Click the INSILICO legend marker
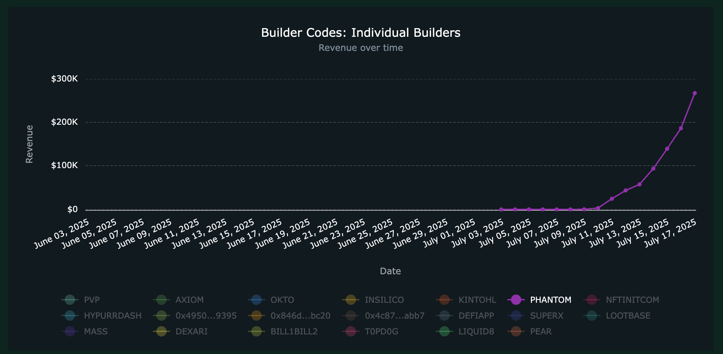Screen dimensions: 723x354 pos(350,300)
